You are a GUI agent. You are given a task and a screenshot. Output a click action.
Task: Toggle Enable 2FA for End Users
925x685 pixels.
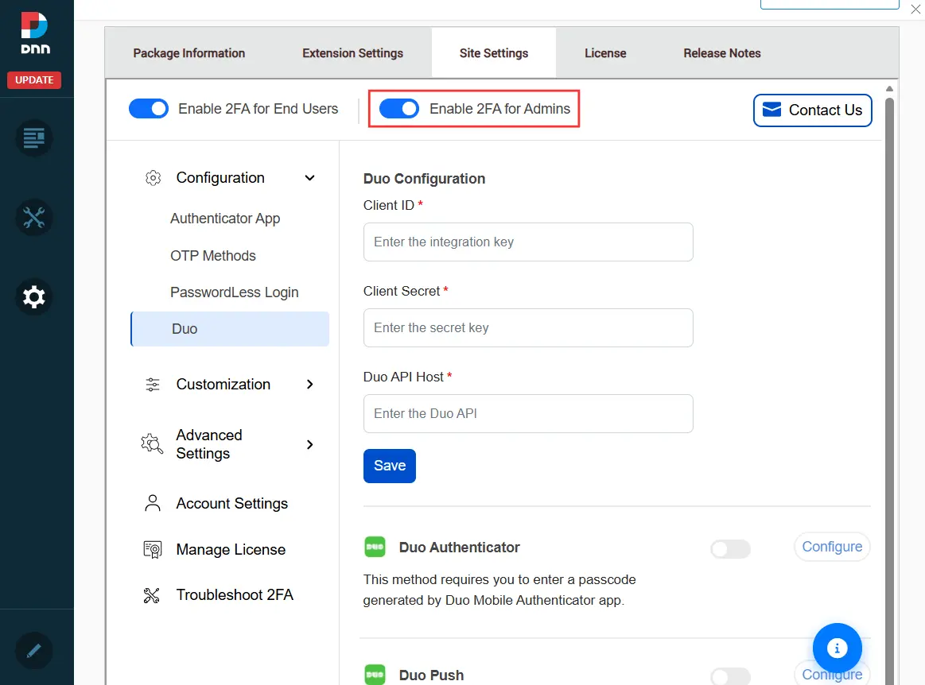tap(149, 108)
